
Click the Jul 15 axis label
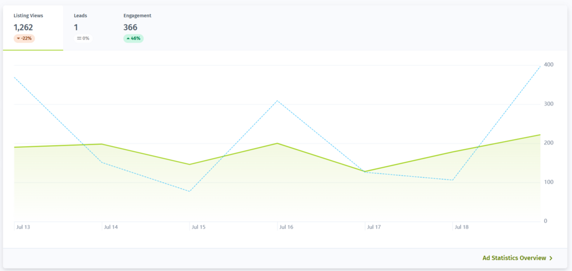point(198,227)
